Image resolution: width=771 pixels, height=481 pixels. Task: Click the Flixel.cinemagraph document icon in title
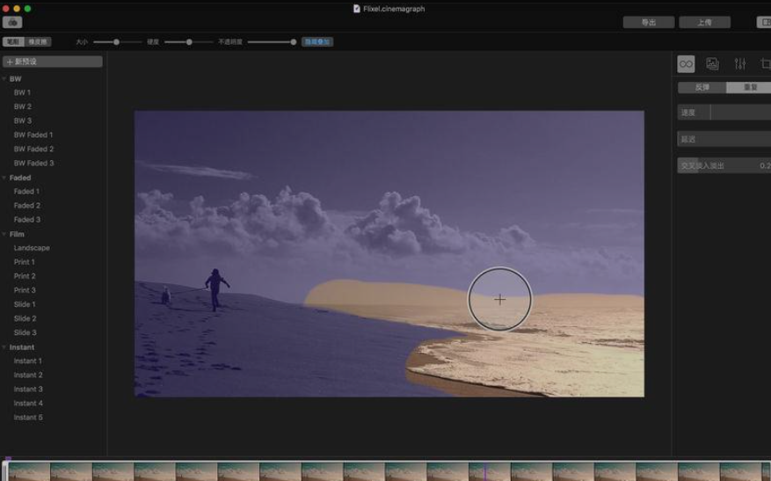(x=357, y=9)
